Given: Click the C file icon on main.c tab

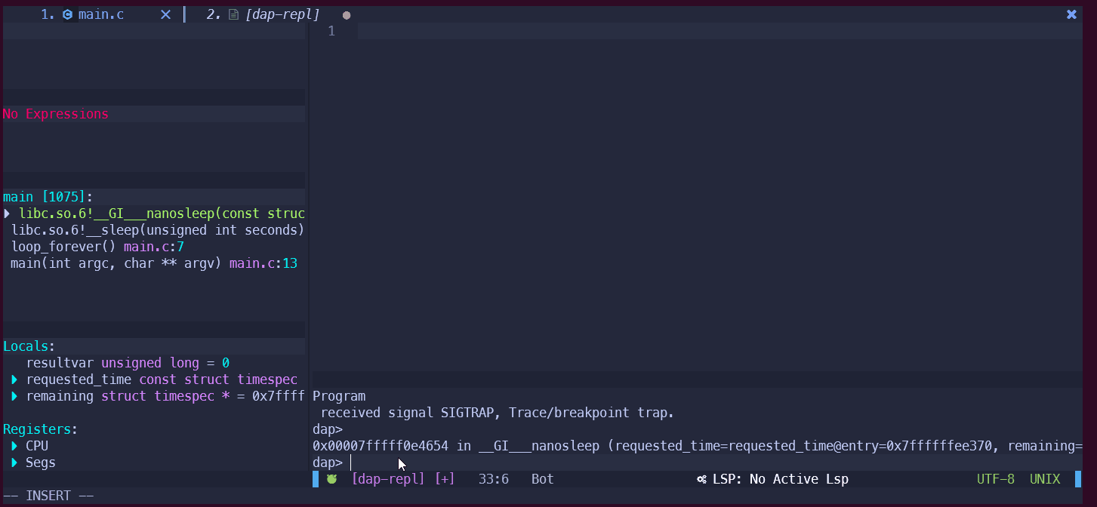Looking at the screenshot, I should [x=68, y=14].
